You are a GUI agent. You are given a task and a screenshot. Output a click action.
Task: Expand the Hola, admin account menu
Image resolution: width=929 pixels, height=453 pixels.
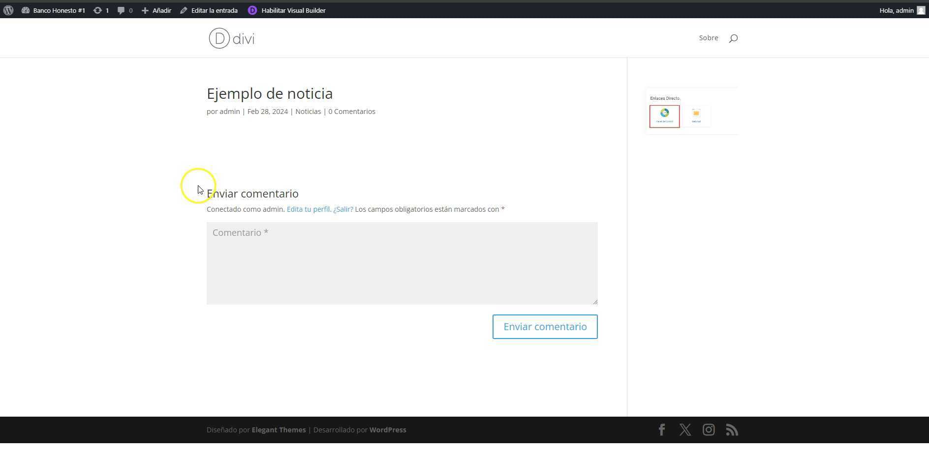[896, 10]
